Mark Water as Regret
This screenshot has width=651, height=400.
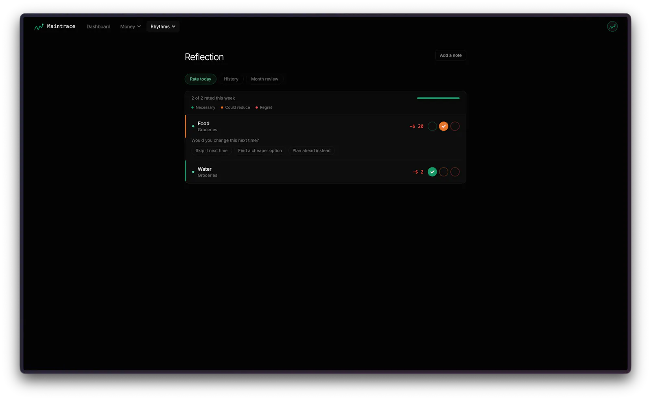point(455,172)
